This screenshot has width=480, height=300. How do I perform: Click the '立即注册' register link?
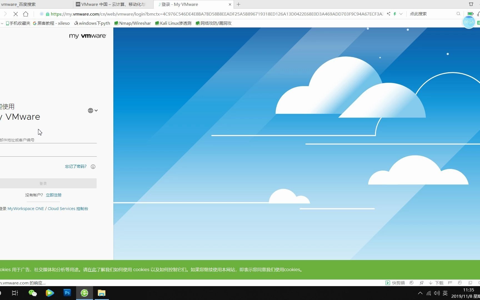point(54,195)
